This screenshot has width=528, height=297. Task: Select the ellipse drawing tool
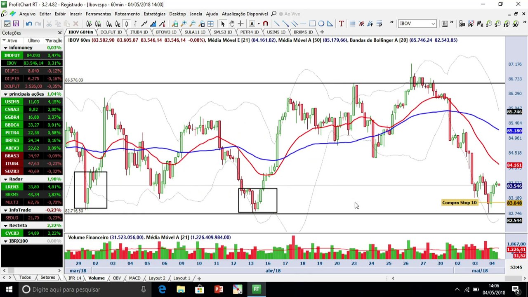[x=321, y=24]
